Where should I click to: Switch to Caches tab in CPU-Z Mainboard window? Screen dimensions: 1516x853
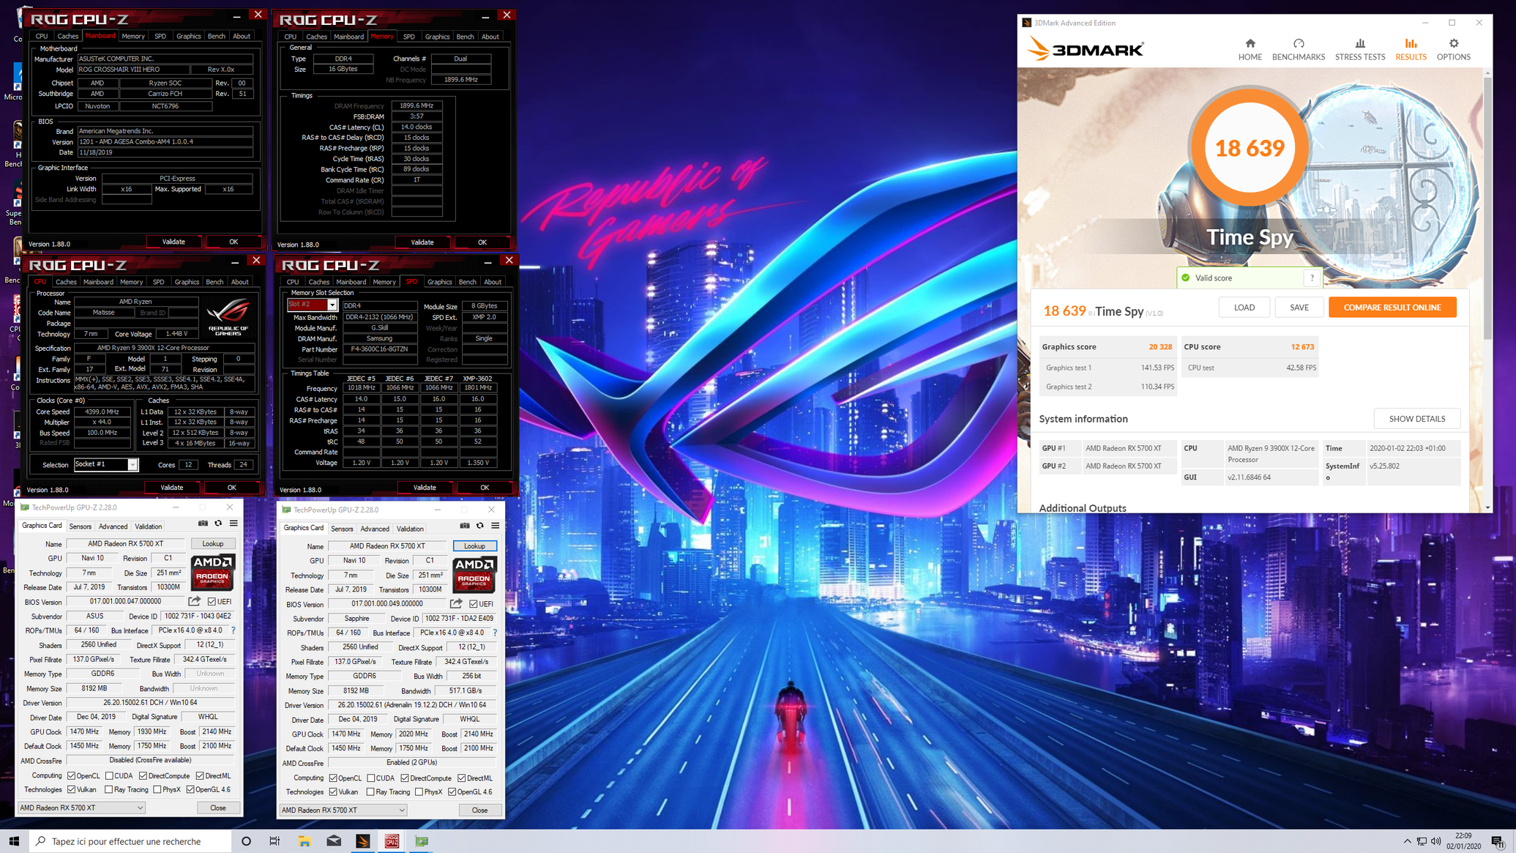(x=67, y=36)
